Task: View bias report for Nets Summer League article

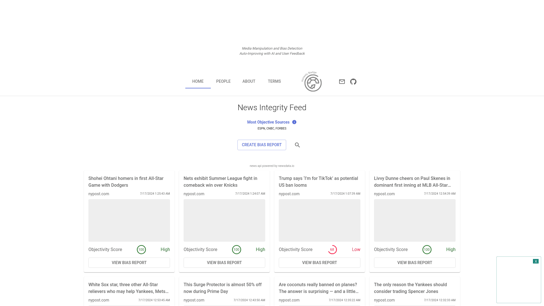Action: 224,263
